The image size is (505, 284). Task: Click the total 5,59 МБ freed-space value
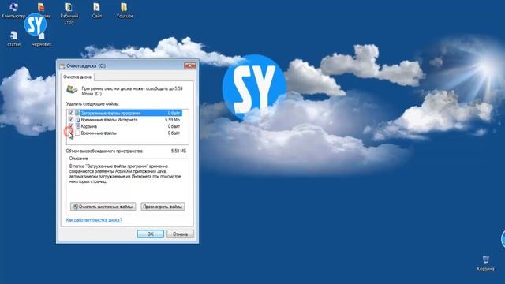178,151
